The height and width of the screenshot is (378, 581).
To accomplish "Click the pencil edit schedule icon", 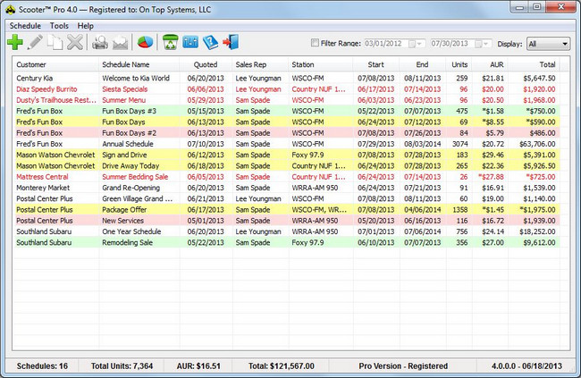I will tap(35, 42).
